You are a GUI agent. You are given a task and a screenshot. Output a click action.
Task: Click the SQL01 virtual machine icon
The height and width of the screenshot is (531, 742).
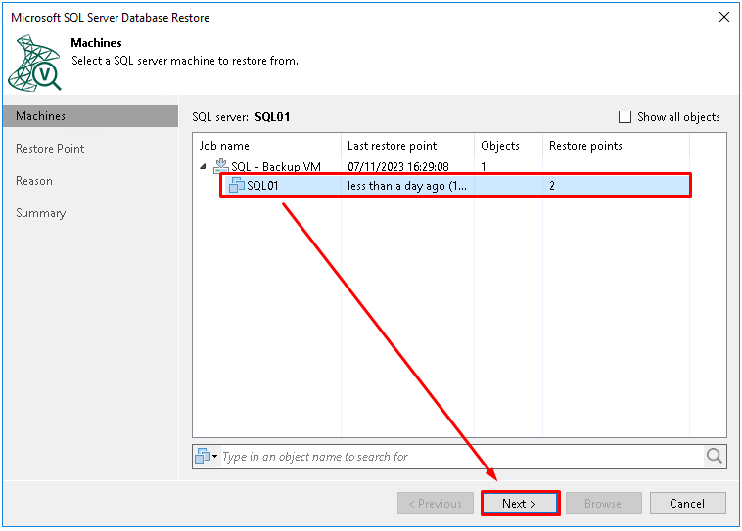[237, 186]
